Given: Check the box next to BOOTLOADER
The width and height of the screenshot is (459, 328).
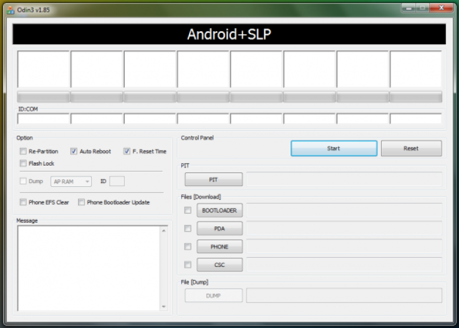Looking at the screenshot, I should (188, 210).
